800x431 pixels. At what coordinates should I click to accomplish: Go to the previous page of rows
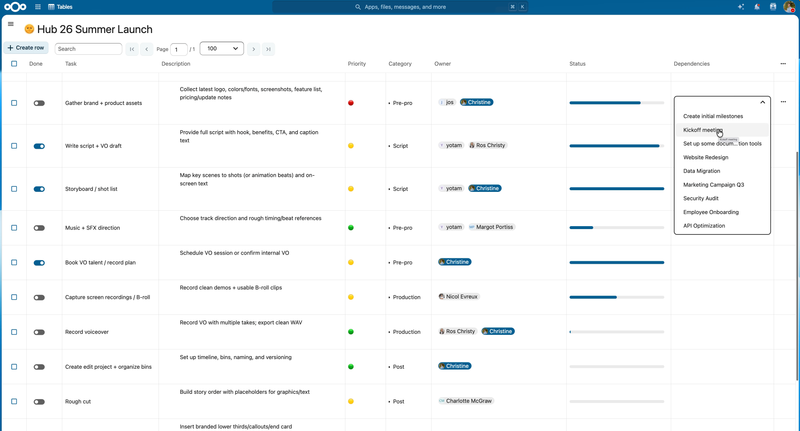pos(147,49)
